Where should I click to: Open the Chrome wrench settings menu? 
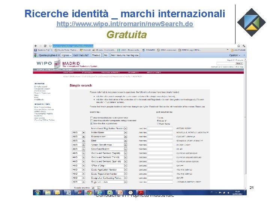[x=244, y=46]
